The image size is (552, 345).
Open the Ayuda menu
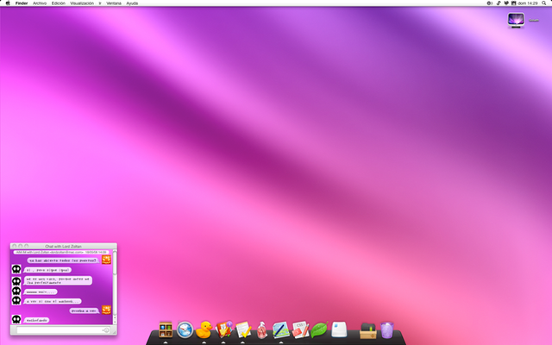click(132, 3)
